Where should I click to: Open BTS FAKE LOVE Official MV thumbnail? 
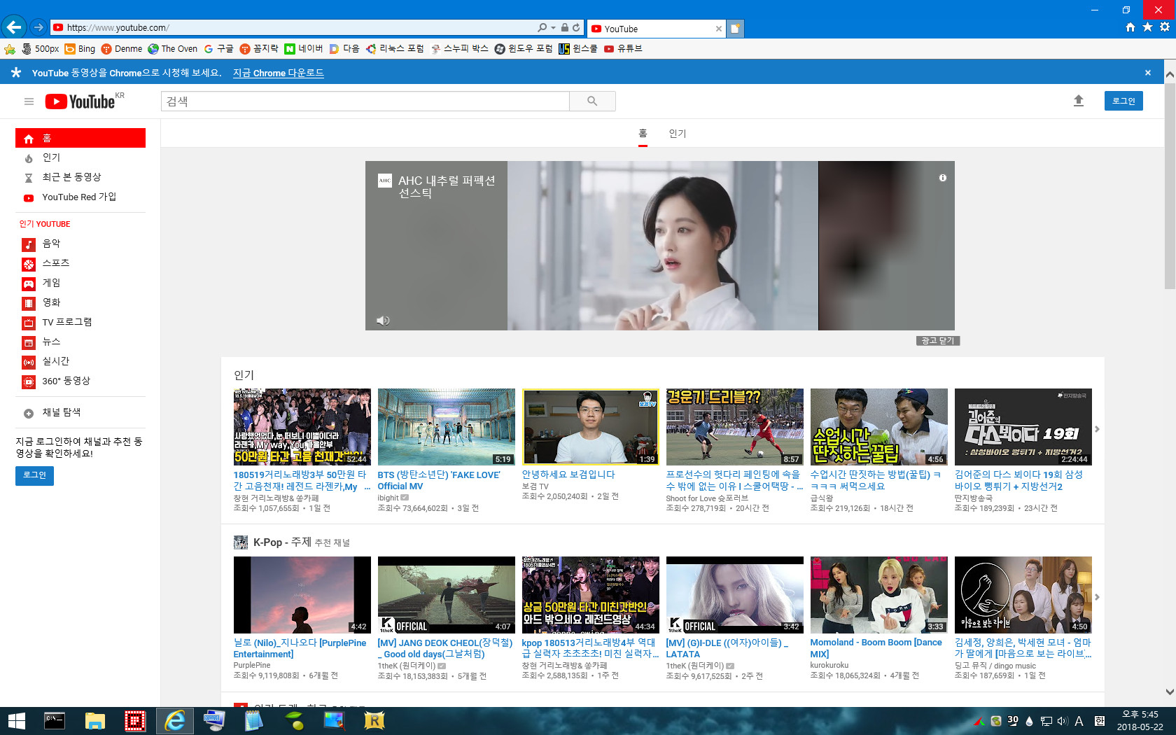(446, 427)
